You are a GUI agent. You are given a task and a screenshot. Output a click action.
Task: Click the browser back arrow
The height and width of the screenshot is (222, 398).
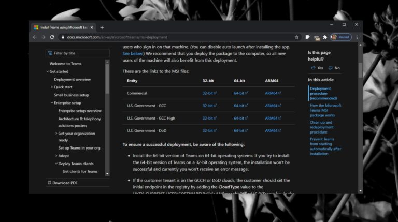[x=35, y=37]
